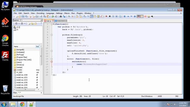Open the Windows Start menu

tap(4, 104)
